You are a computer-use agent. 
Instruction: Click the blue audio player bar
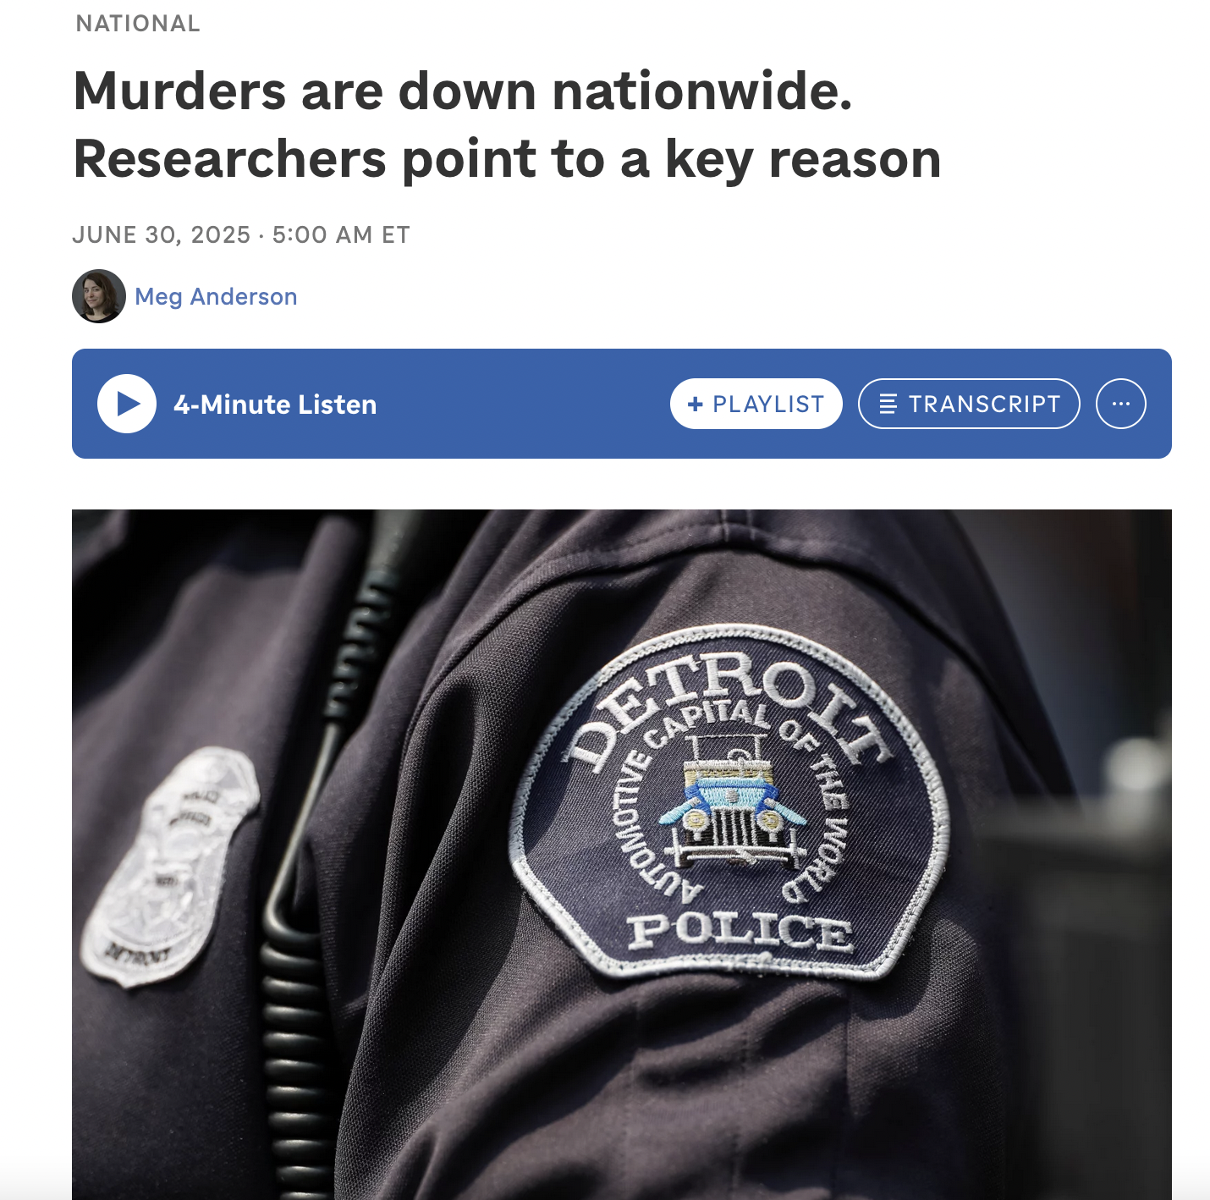tap(622, 404)
